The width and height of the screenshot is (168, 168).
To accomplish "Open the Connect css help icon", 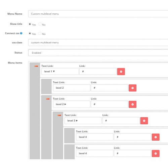I will click(x=21, y=33).
